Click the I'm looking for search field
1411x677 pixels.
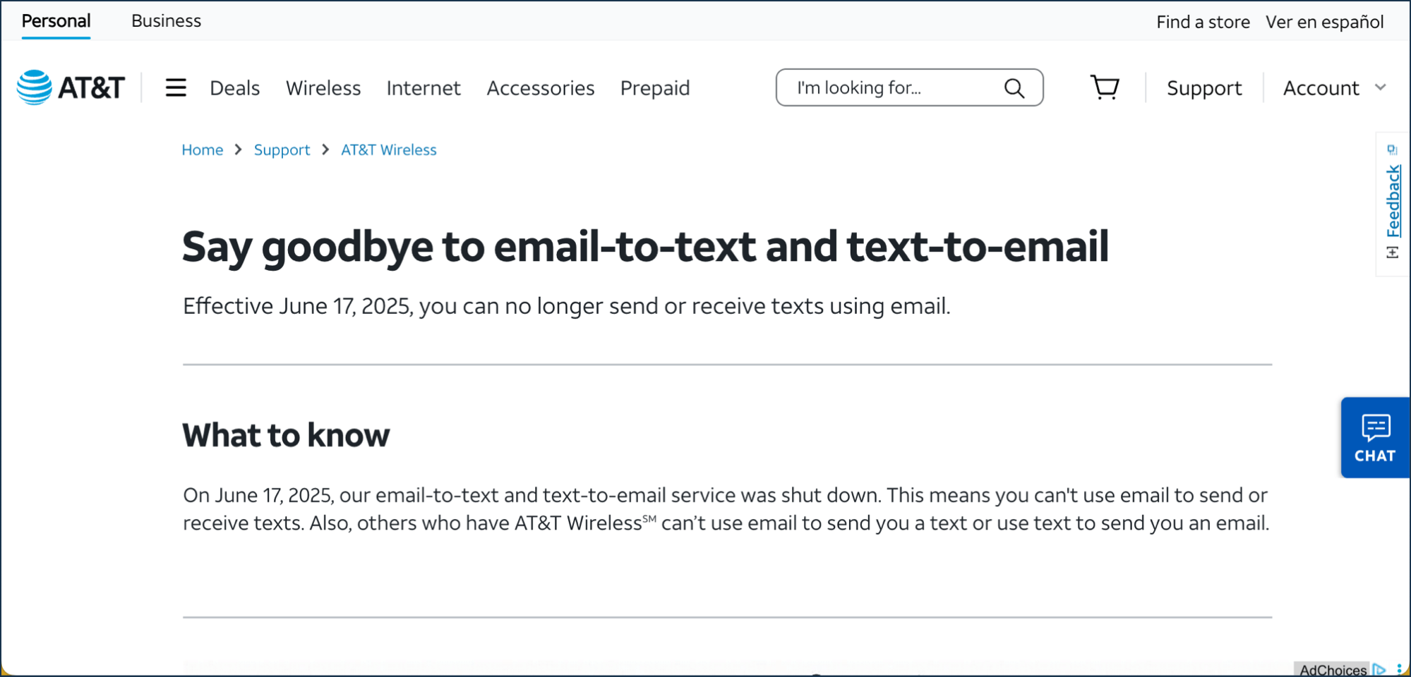pos(889,88)
